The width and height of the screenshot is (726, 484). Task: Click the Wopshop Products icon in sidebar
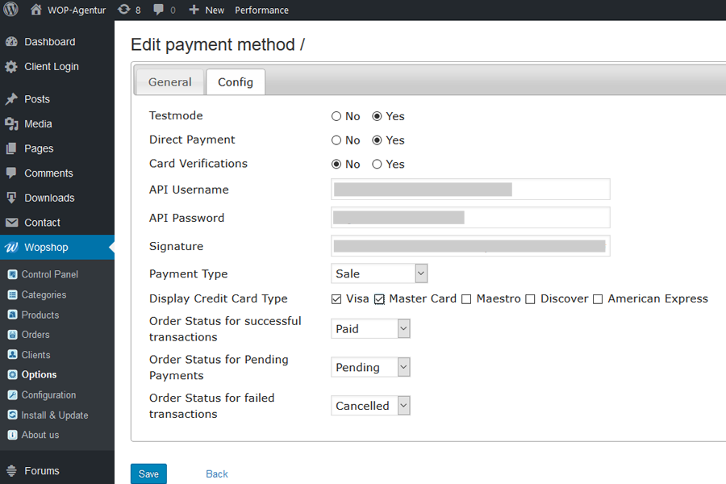(x=12, y=315)
